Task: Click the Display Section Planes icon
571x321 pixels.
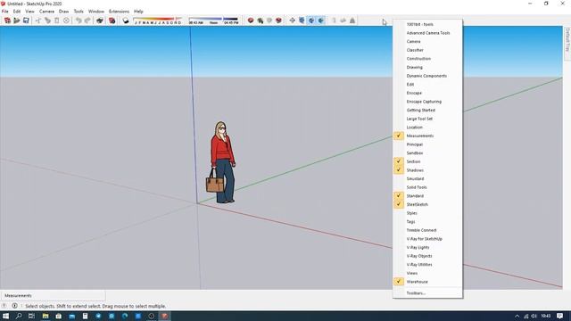Action: click(x=302, y=21)
